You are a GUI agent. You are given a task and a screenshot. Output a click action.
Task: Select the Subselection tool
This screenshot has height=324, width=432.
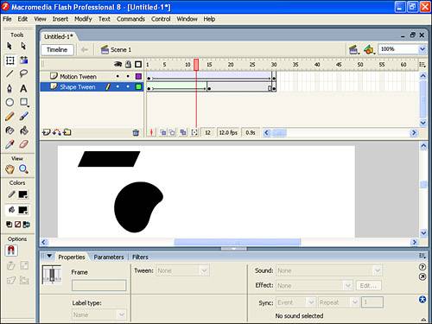click(23, 46)
